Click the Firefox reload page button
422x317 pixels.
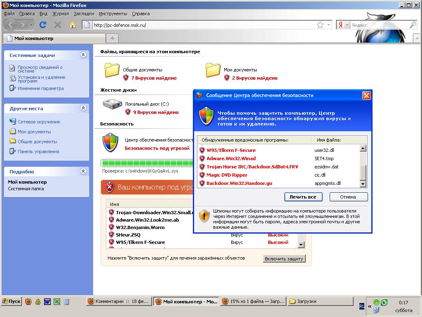[42, 25]
